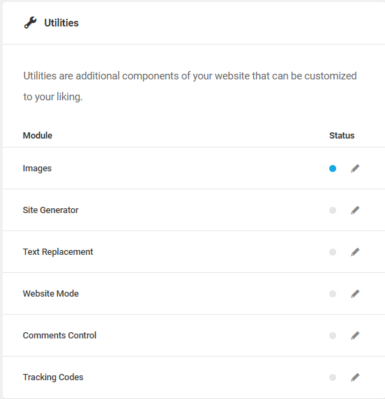Select the Images module row label
This screenshot has width=385, height=399.
(x=37, y=169)
